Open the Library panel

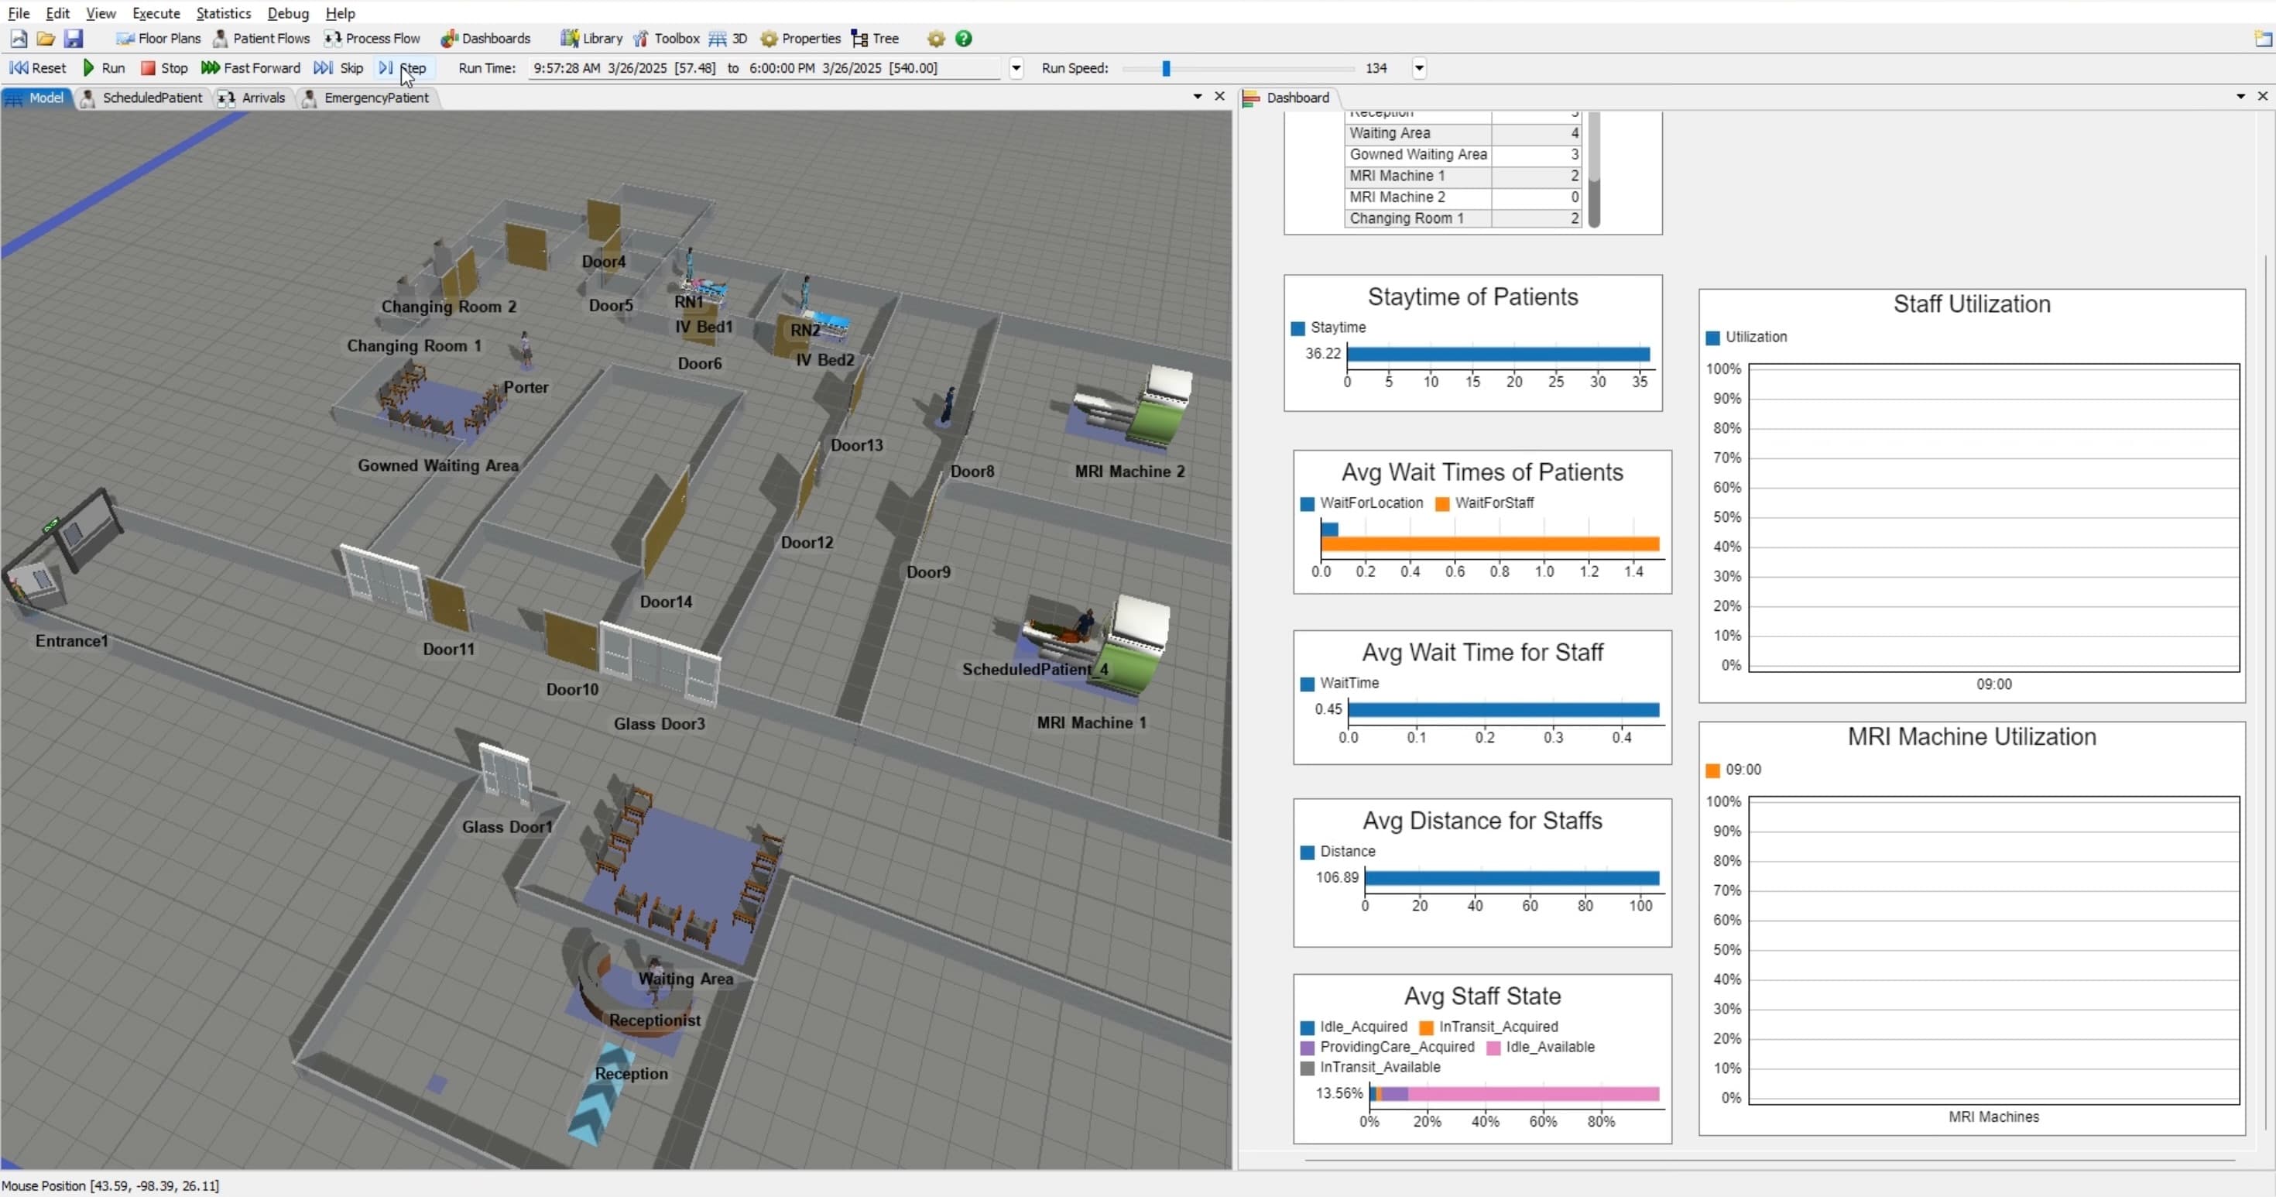pos(590,38)
